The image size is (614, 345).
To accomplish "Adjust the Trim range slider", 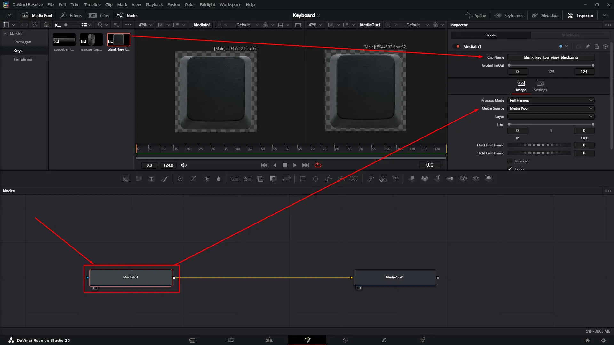I will pyautogui.click(x=551, y=124).
